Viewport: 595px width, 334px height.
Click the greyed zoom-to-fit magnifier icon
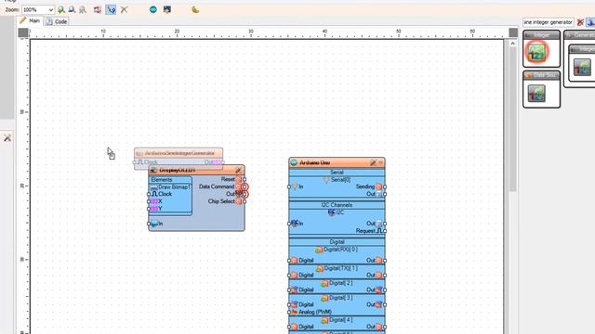(x=83, y=10)
